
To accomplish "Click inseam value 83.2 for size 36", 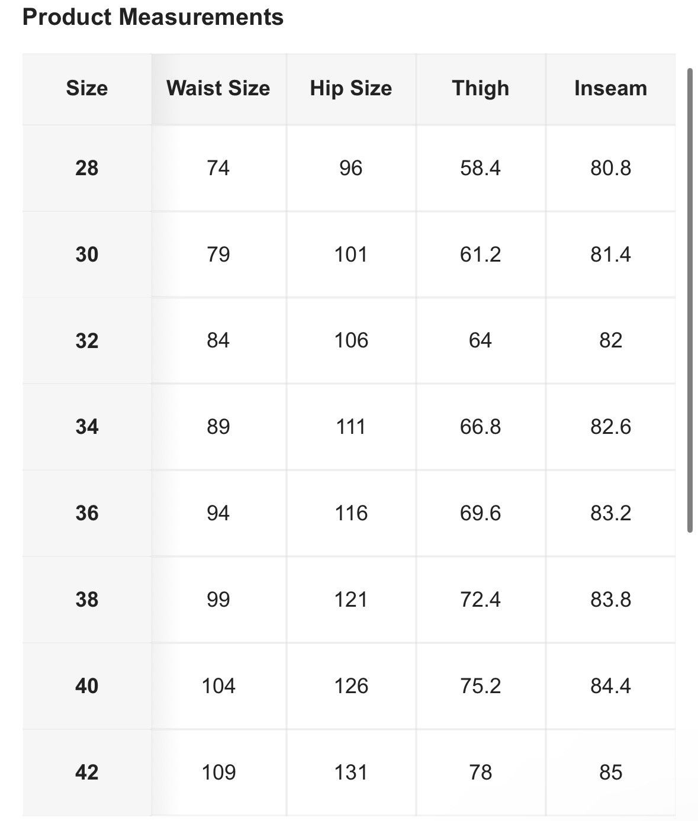I will tap(610, 513).
